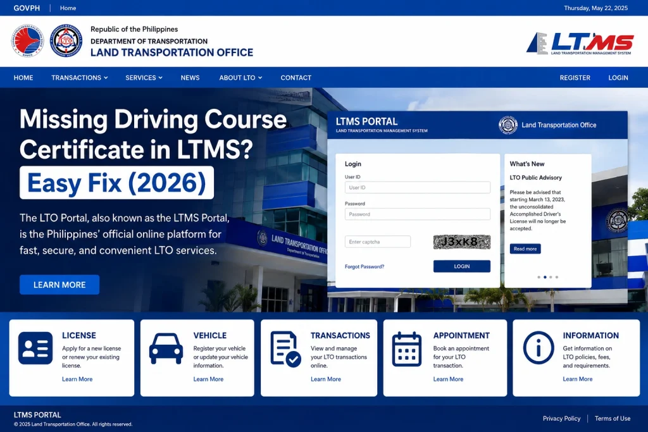
Task: Click the INFORMATION card heading
Action: click(590, 335)
